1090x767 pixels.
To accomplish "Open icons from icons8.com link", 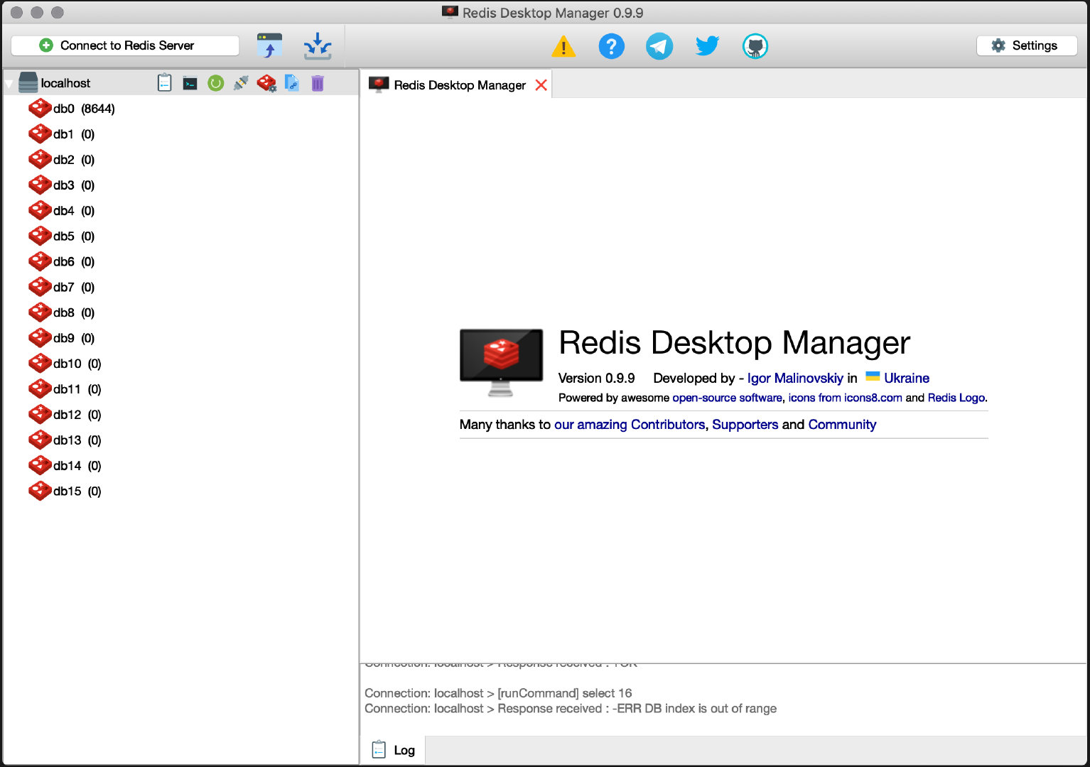I will [x=845, y=398].
